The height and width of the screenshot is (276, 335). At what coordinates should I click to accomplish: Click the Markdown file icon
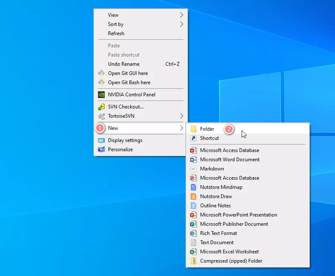click(x=193, y=169)
